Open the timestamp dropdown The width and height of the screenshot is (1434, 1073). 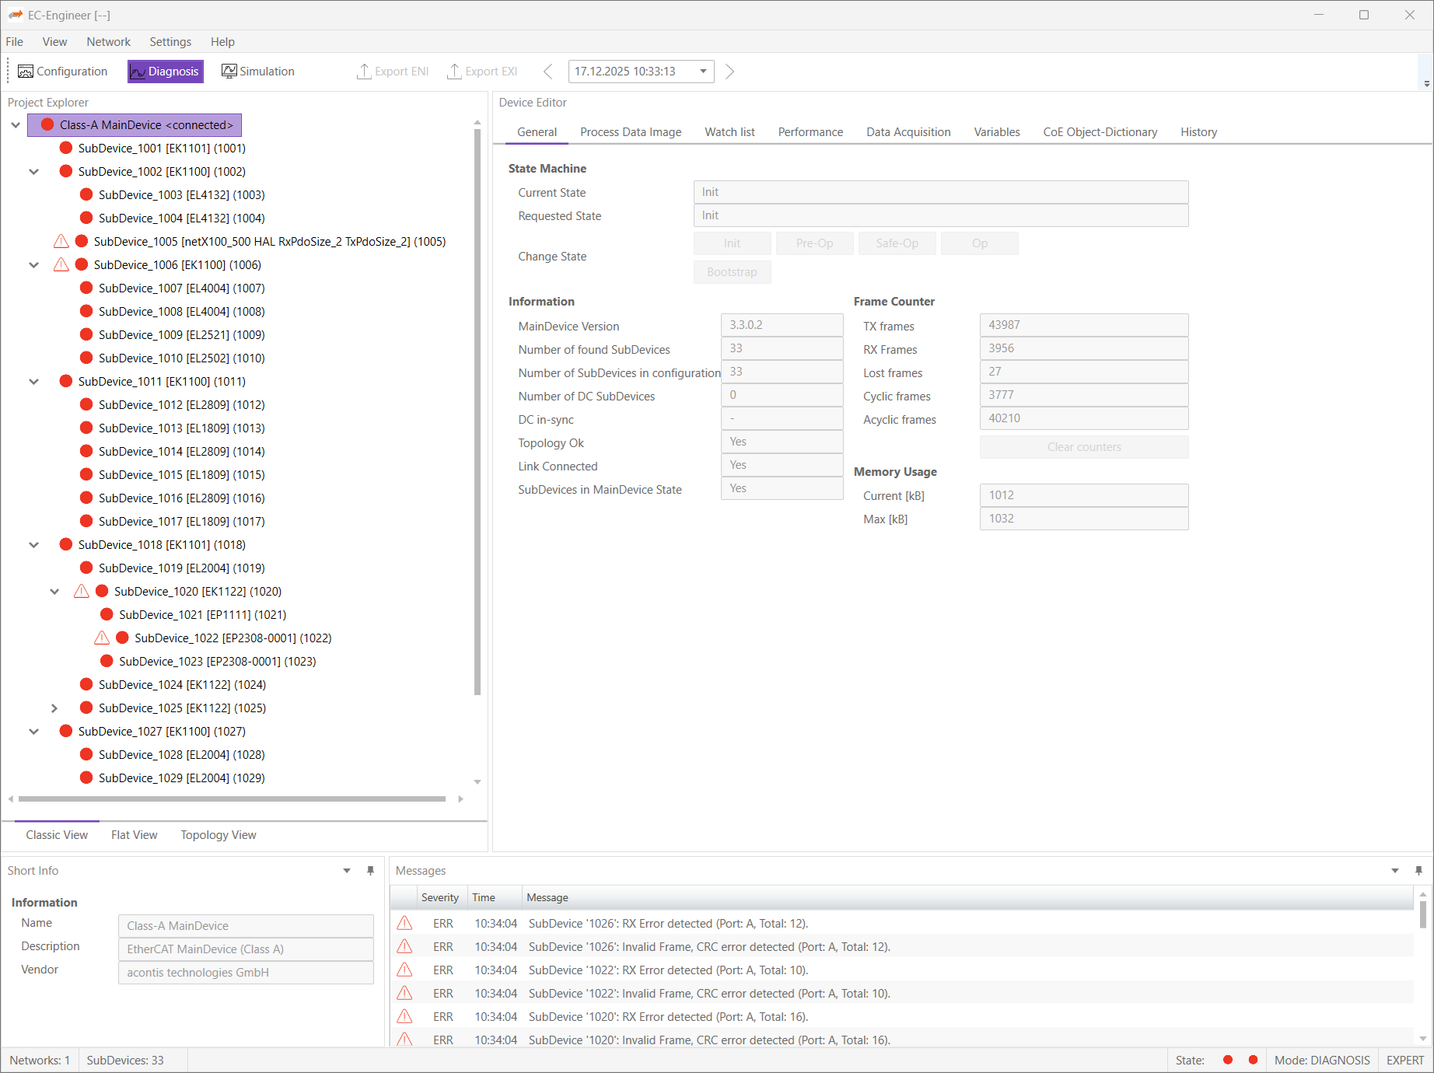pos(703,72)
